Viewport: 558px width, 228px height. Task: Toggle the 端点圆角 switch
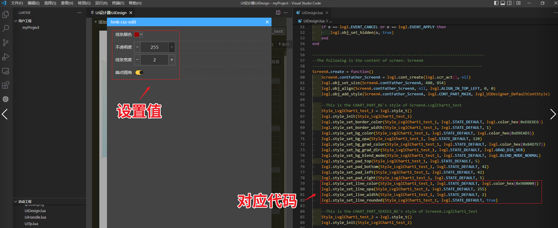coord(139,73)
